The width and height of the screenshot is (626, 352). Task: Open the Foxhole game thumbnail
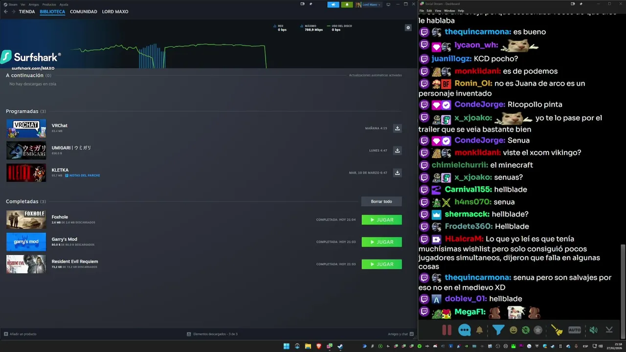tap(26, 220)
